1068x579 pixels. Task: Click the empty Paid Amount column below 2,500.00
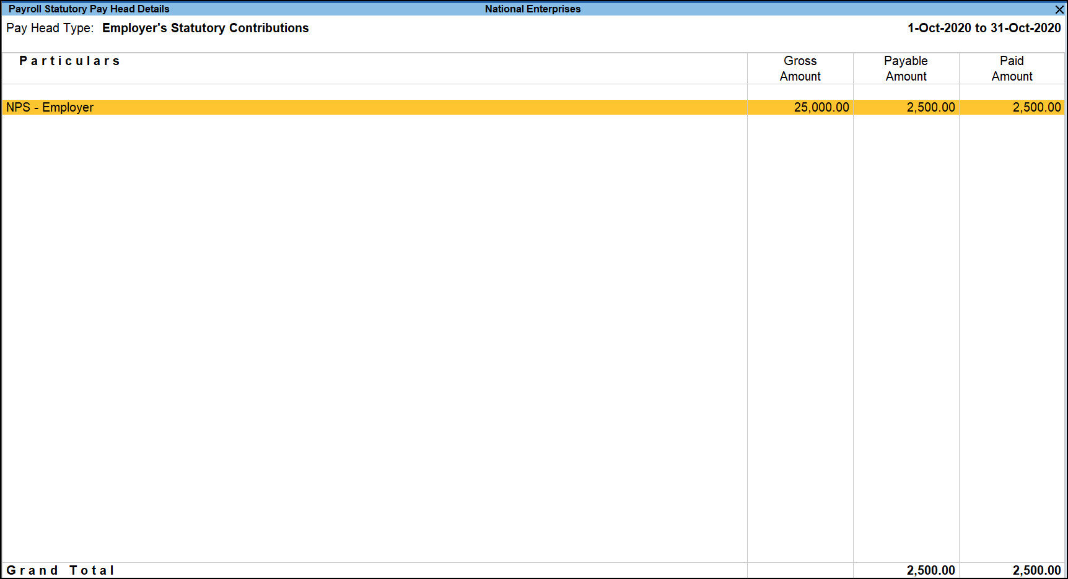[x=1012, y=310]
